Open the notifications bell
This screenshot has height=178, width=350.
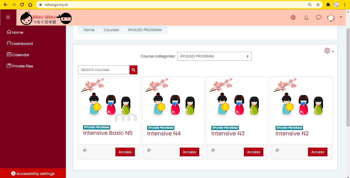point(306,18)
